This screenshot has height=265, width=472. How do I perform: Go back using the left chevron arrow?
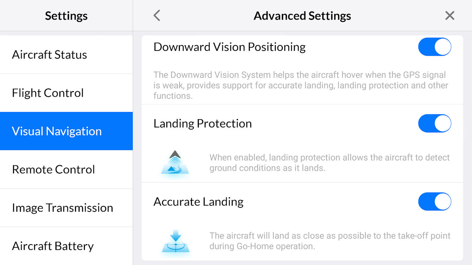[x=157, y=16]
